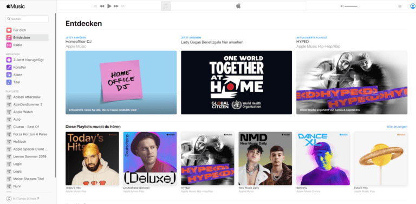Open the Clueso - Best Of playlist

(x=27, y=127)
